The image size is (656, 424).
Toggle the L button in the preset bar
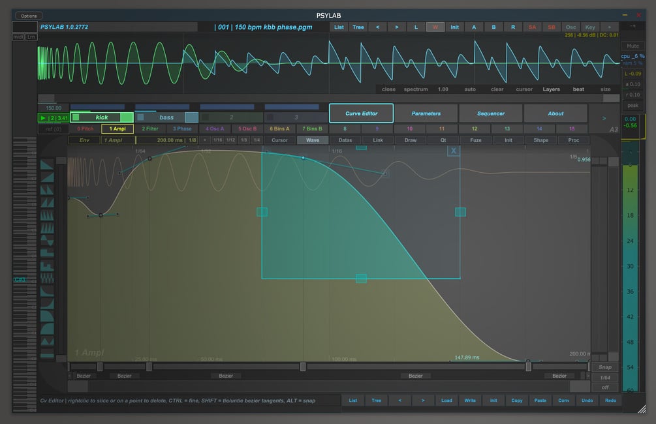416,27
